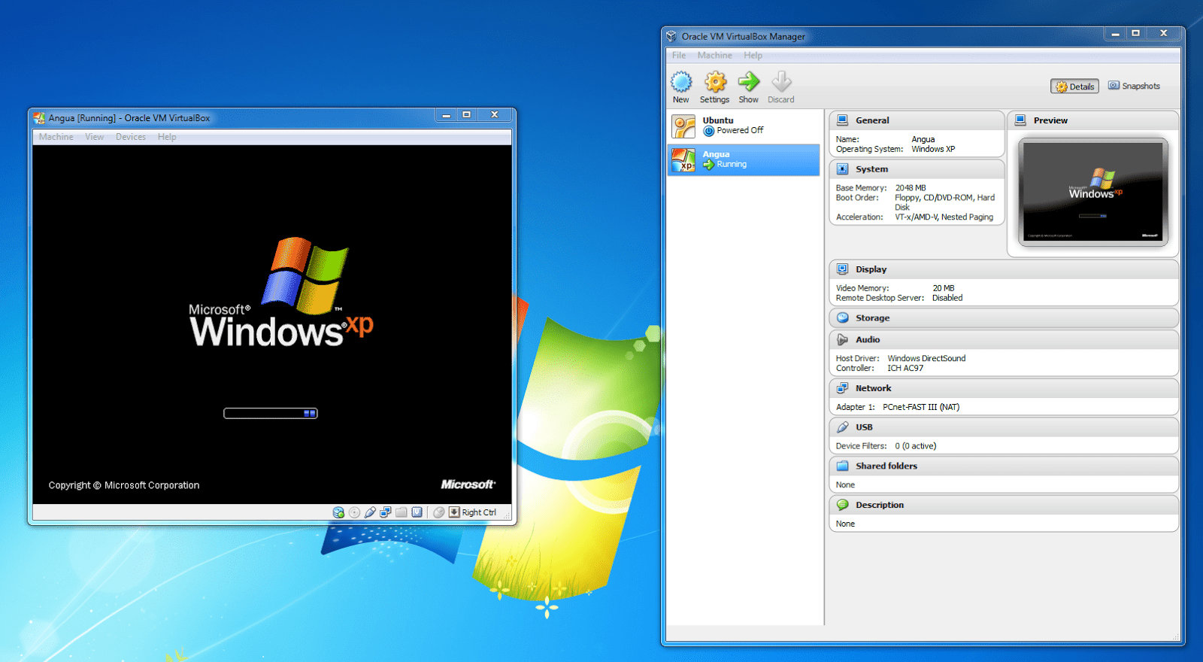1203x662 pixels.
Task: Click '20 MB' video memory value
Action: click(x=944, y=288)
